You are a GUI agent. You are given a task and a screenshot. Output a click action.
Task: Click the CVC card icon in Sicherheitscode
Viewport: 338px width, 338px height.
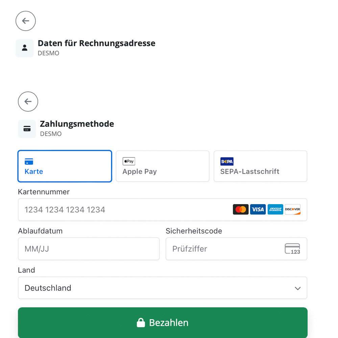point(292,249)
